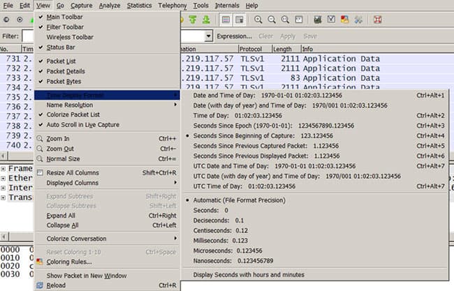Toggle Packet Details pane visibility
Image resolution: width=454 pixels, height=291 pixels.
coord(107,71)
